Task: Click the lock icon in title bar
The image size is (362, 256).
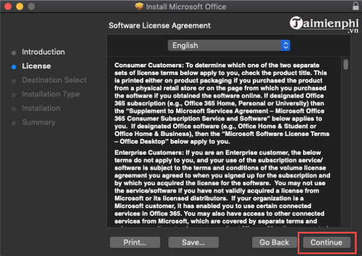Action: point(356,6)
